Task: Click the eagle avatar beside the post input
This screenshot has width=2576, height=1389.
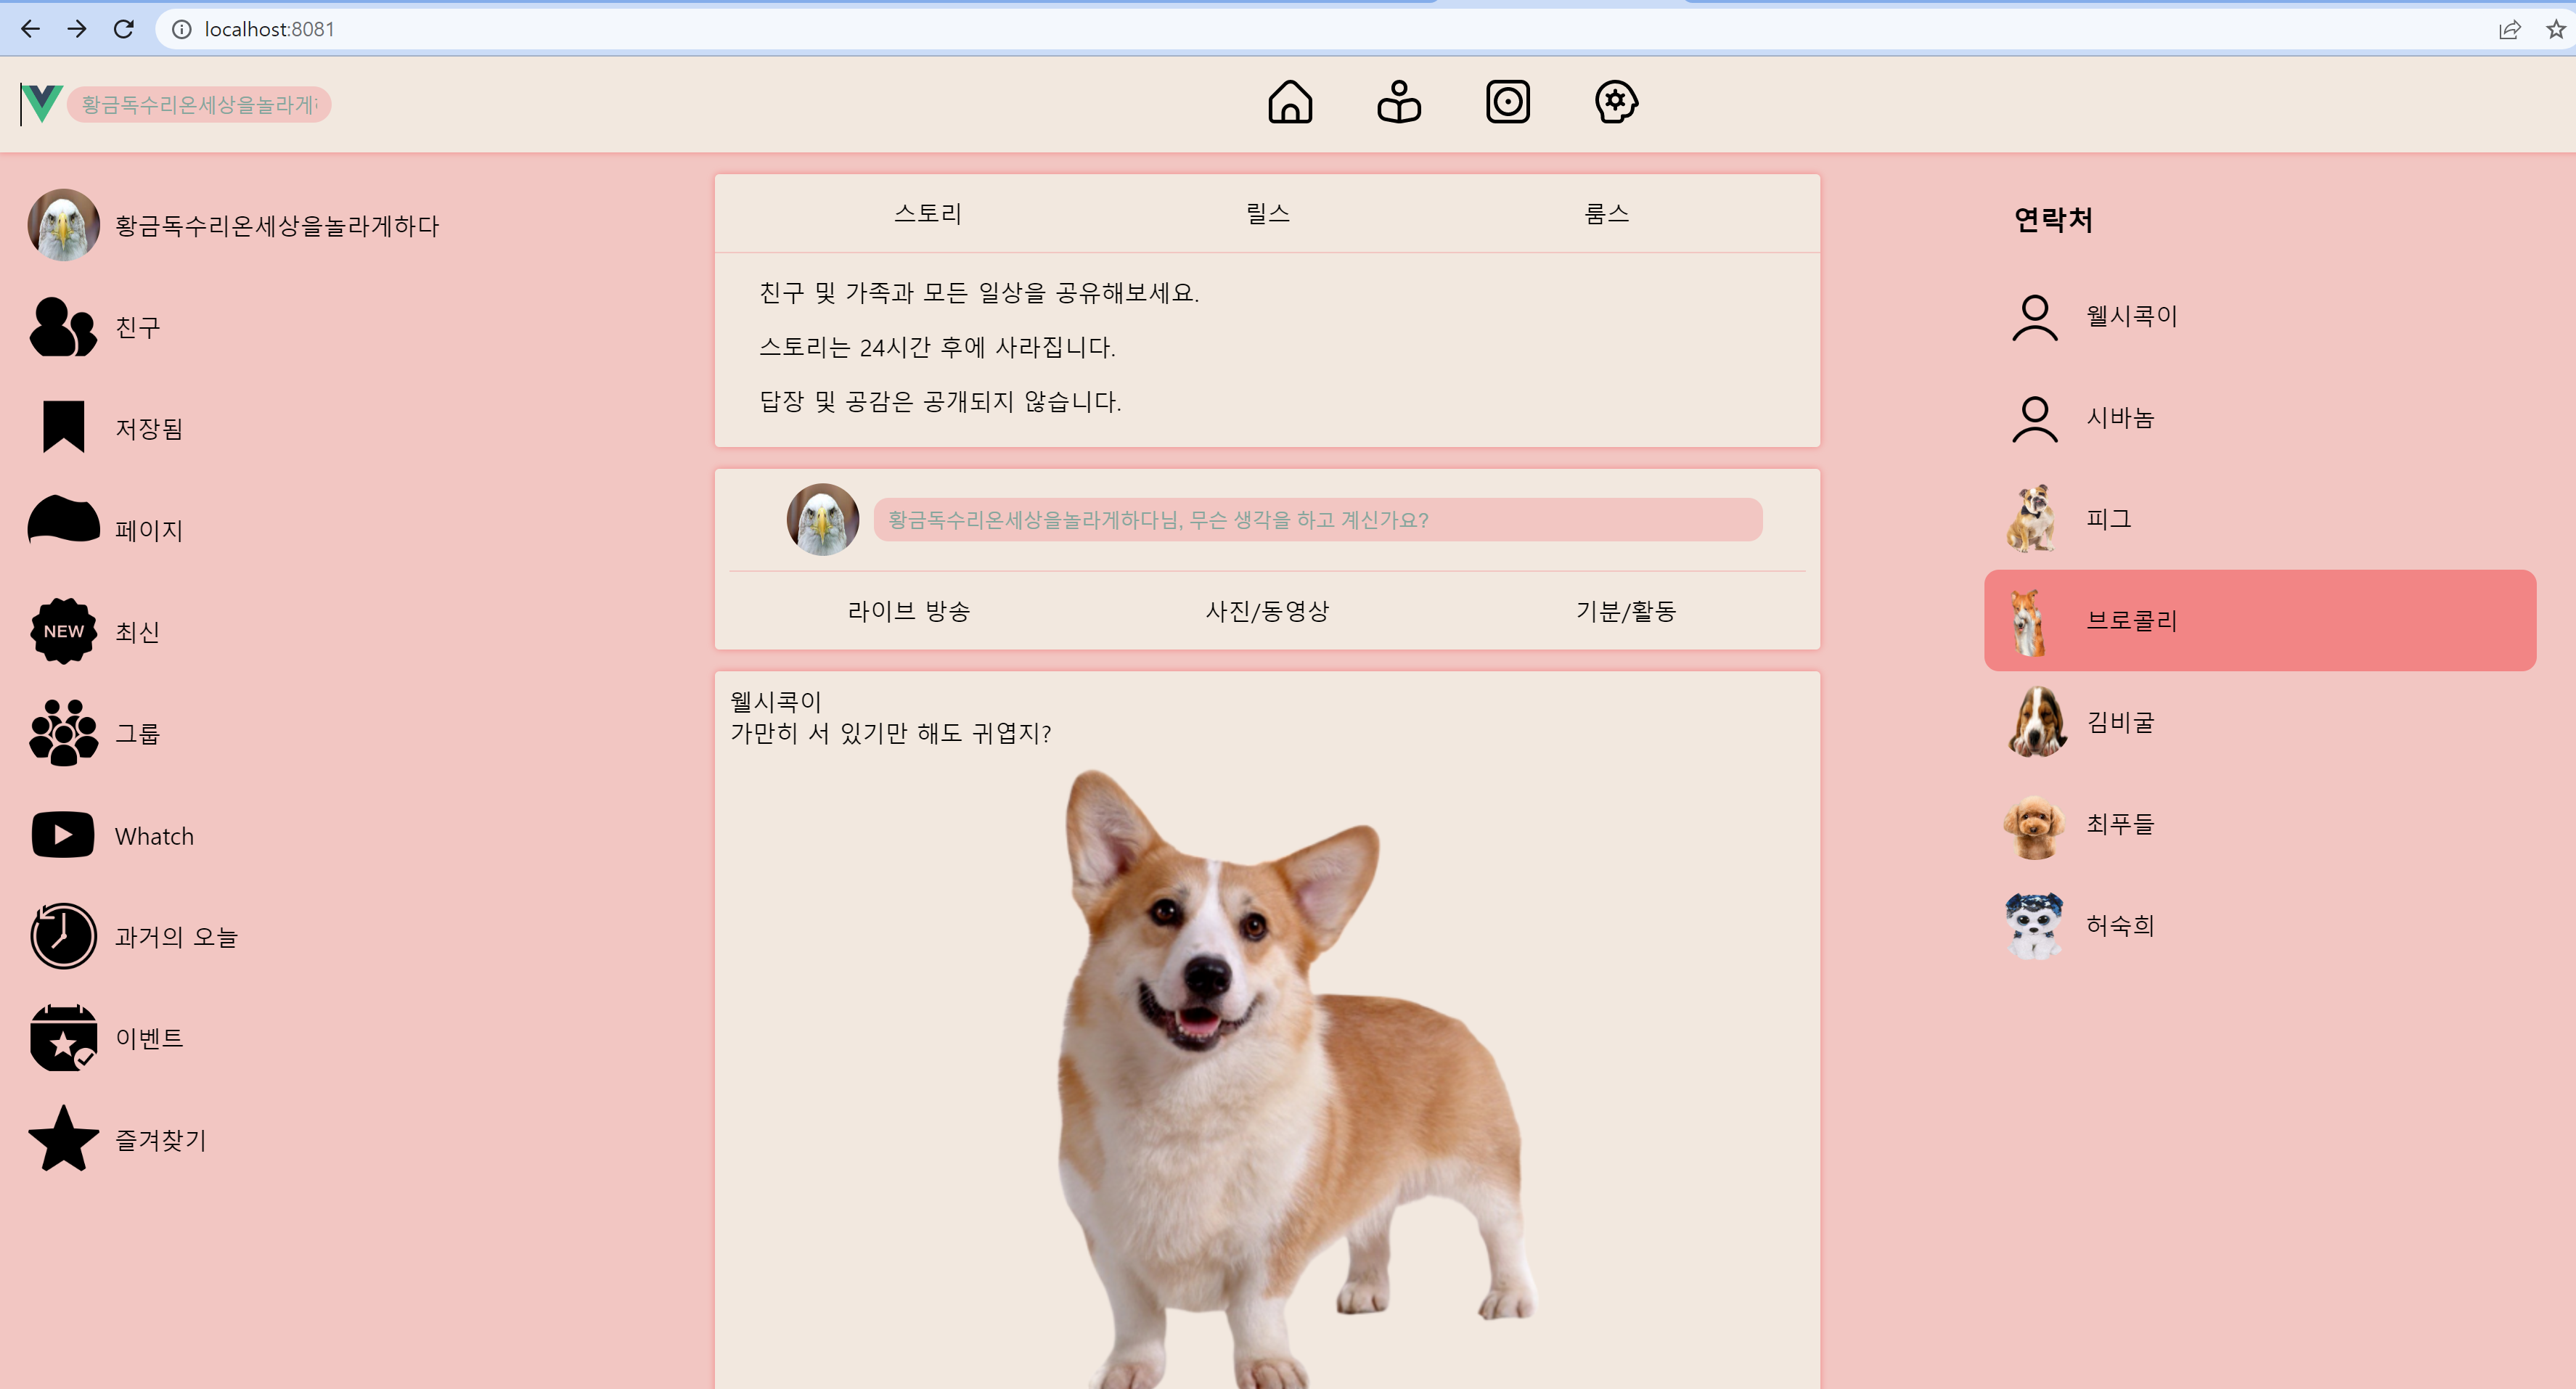Action: click(x=823, y=520)
